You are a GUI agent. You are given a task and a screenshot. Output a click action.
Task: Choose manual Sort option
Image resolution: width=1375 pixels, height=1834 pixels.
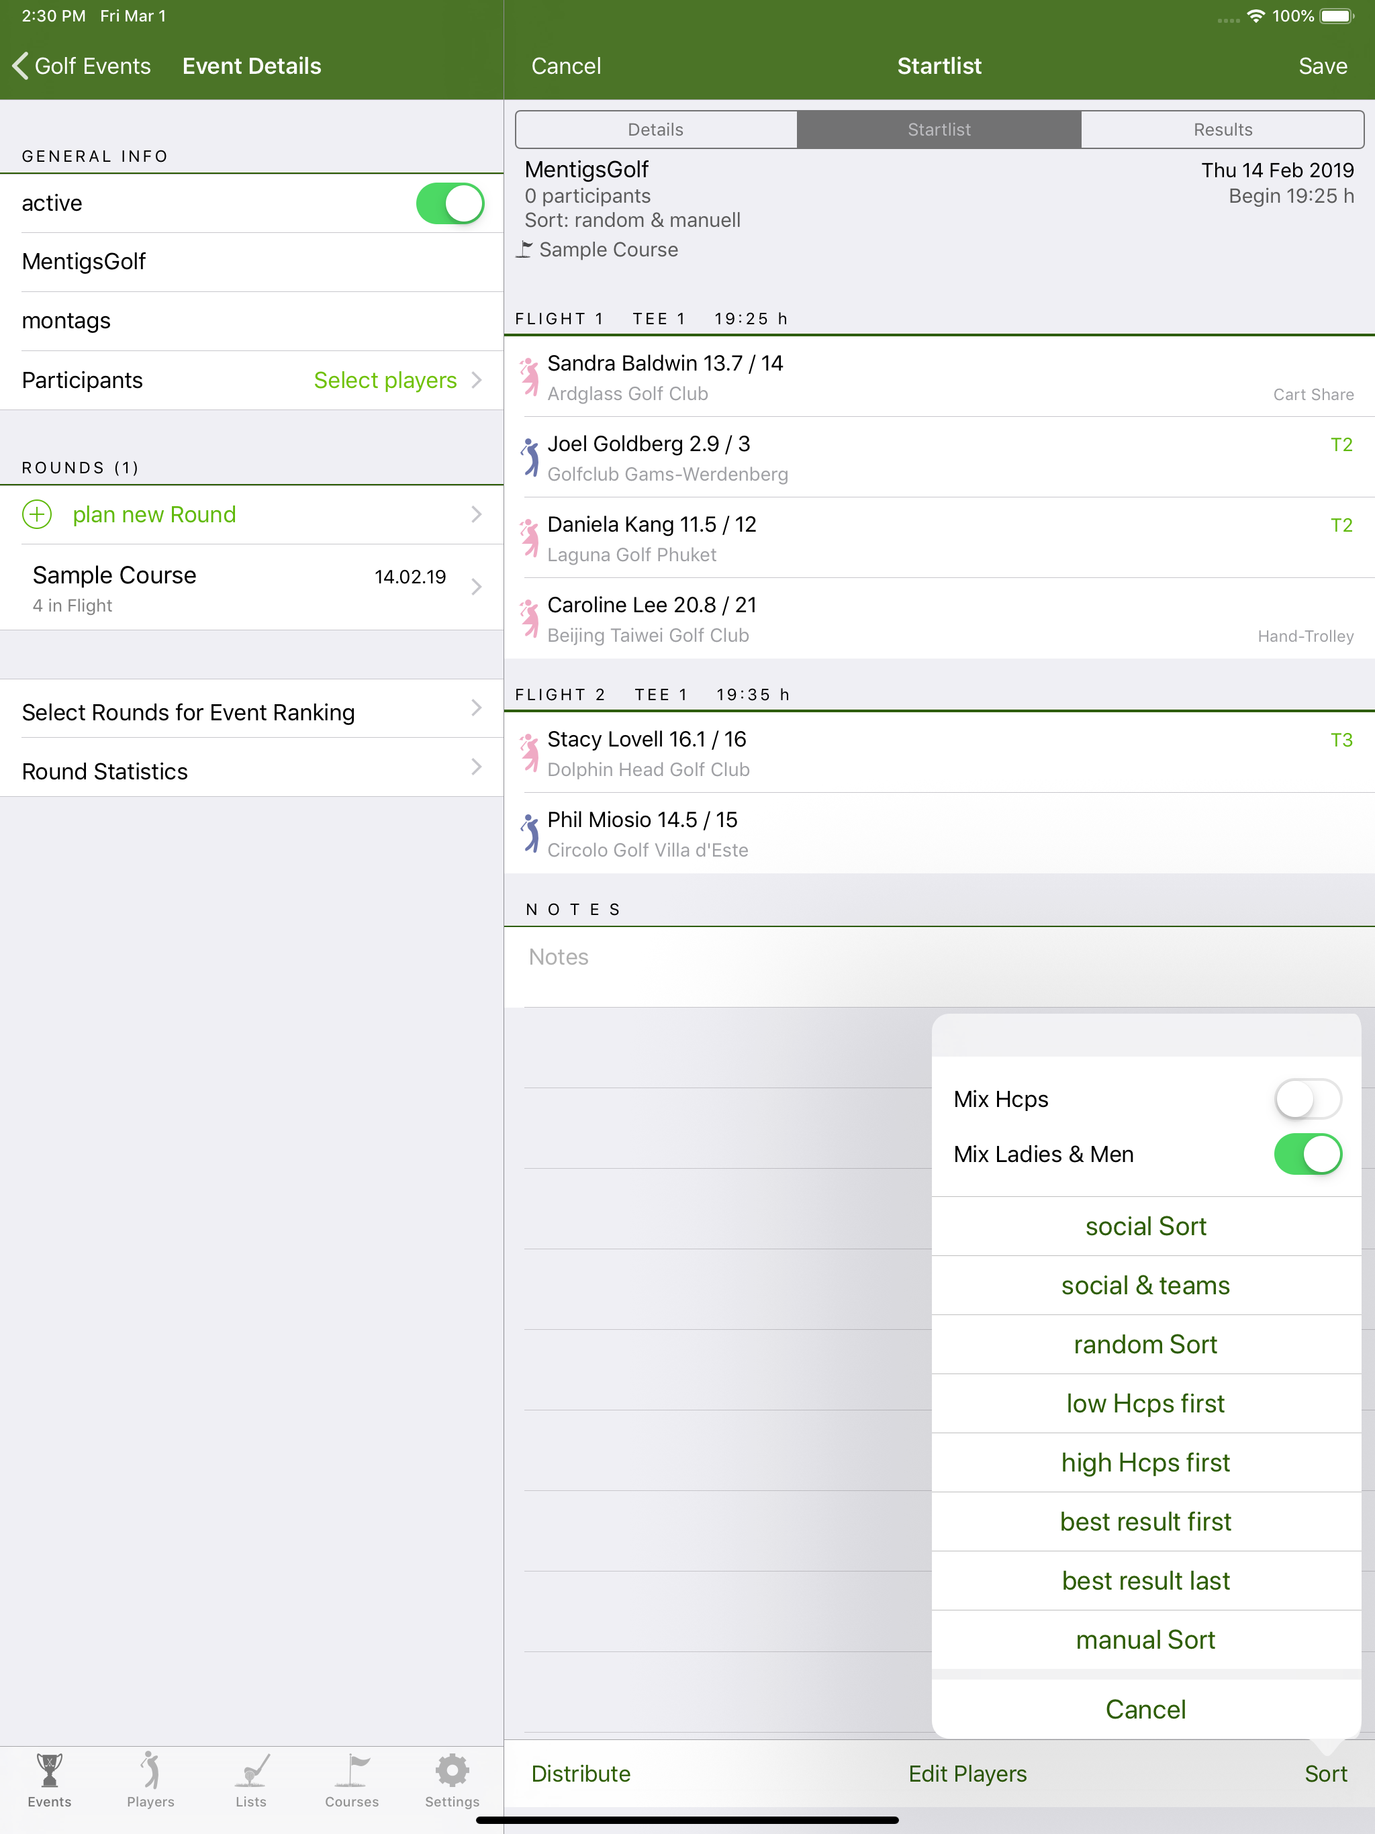click(x=1146, y=1640)
